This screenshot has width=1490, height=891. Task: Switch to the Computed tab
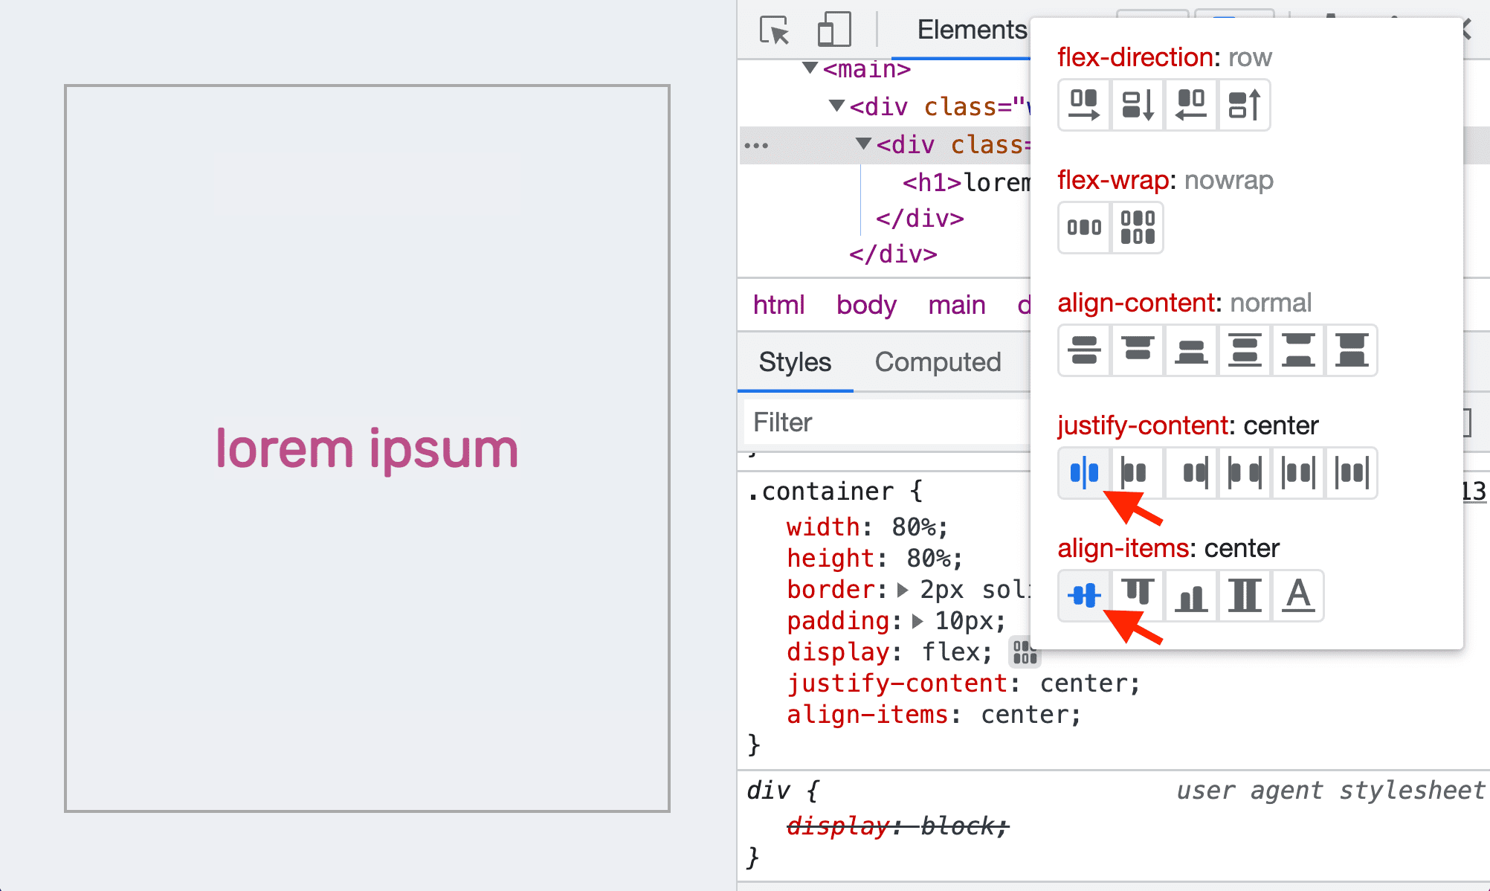tap(938, 361)
